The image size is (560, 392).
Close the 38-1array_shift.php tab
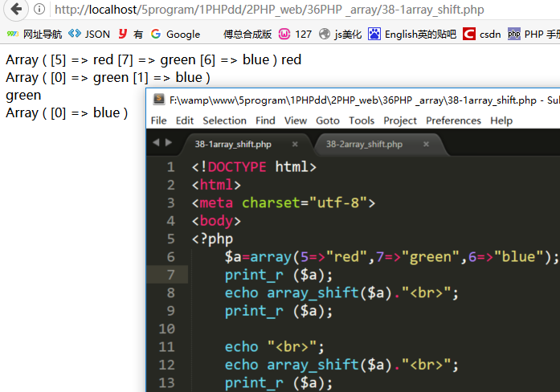(295, 145)
